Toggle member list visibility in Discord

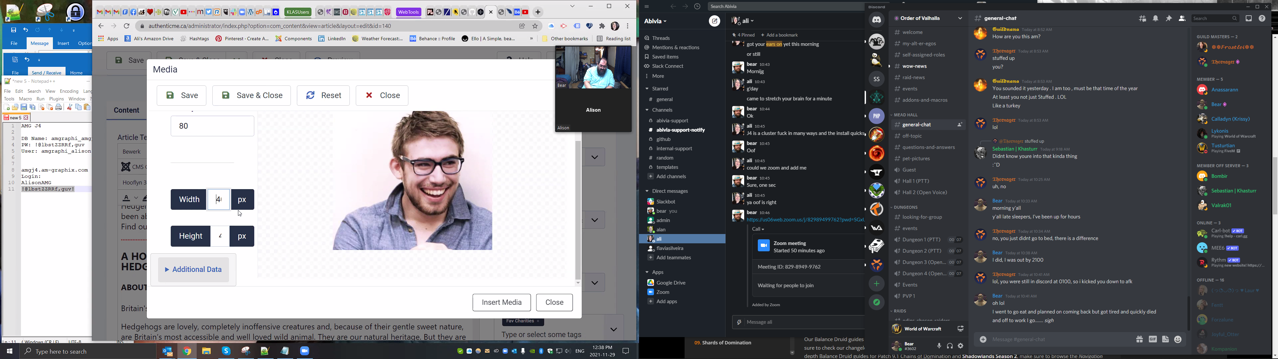click(1182, 19)
